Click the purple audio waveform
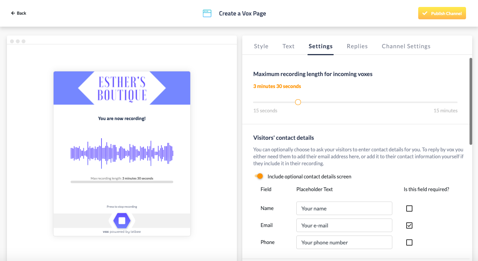 pos(122,153)
